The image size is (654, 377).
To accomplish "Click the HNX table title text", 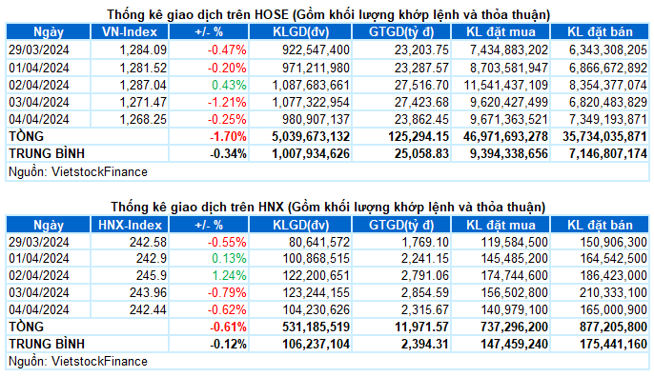I will (328, 207).
